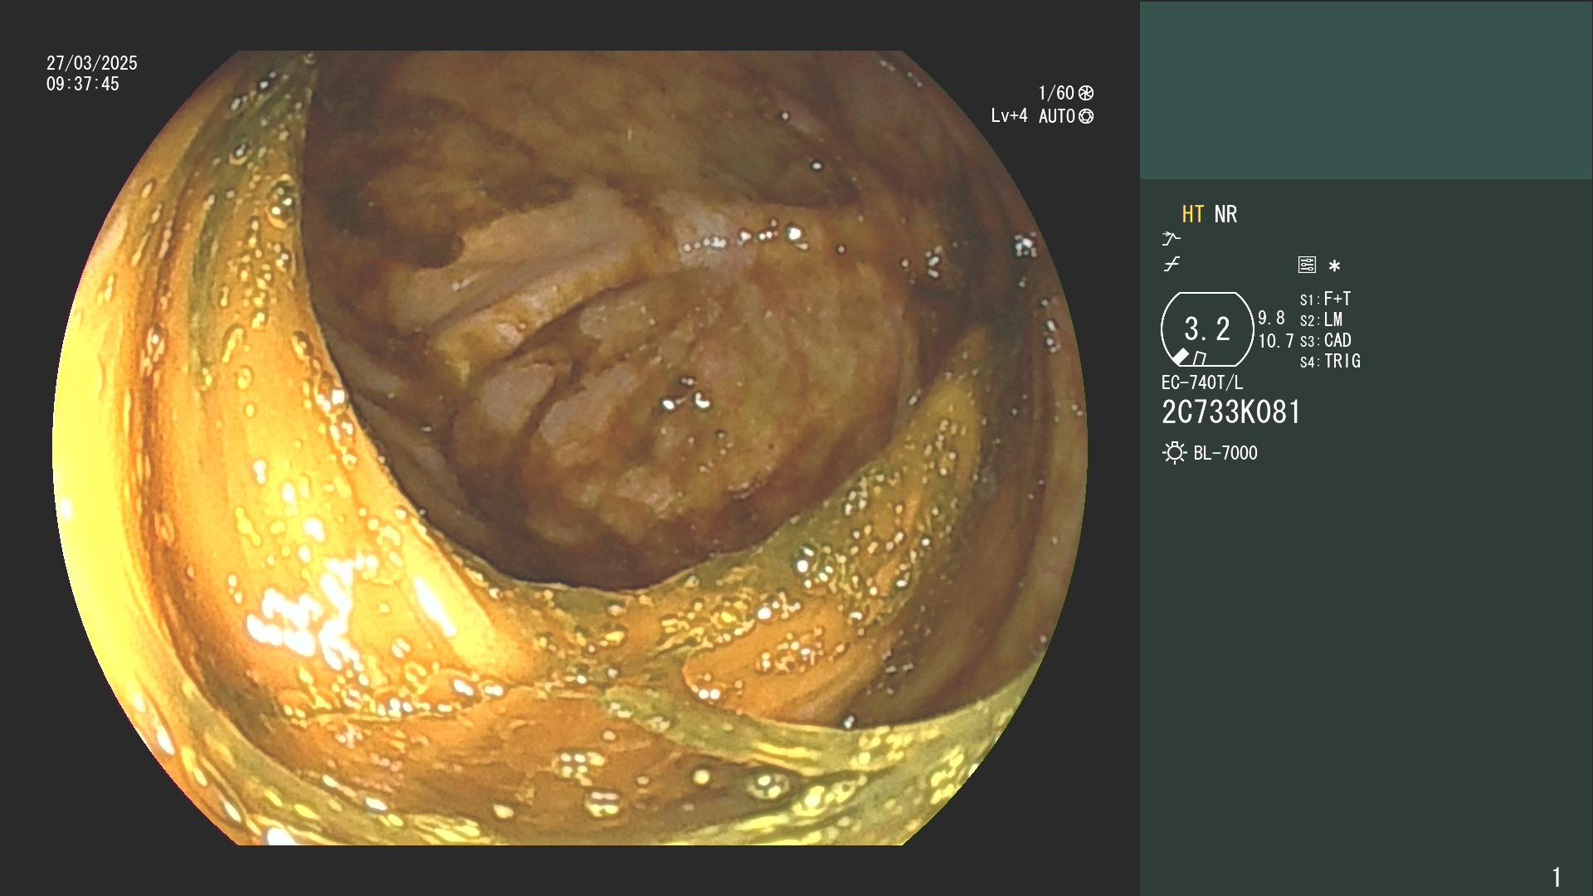Click the NR noise reduction label

point(1225,214)
